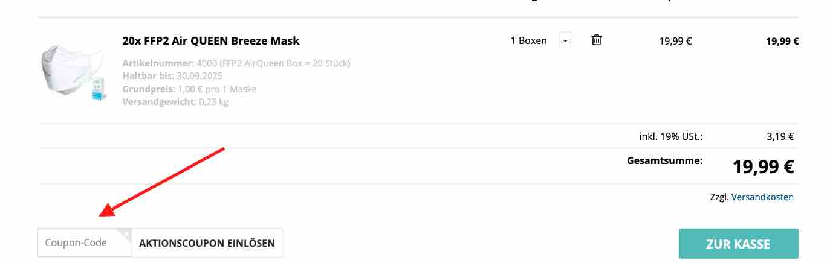Open the quantity dropdown arrow beside 1 Boxen

coord(565,40)
